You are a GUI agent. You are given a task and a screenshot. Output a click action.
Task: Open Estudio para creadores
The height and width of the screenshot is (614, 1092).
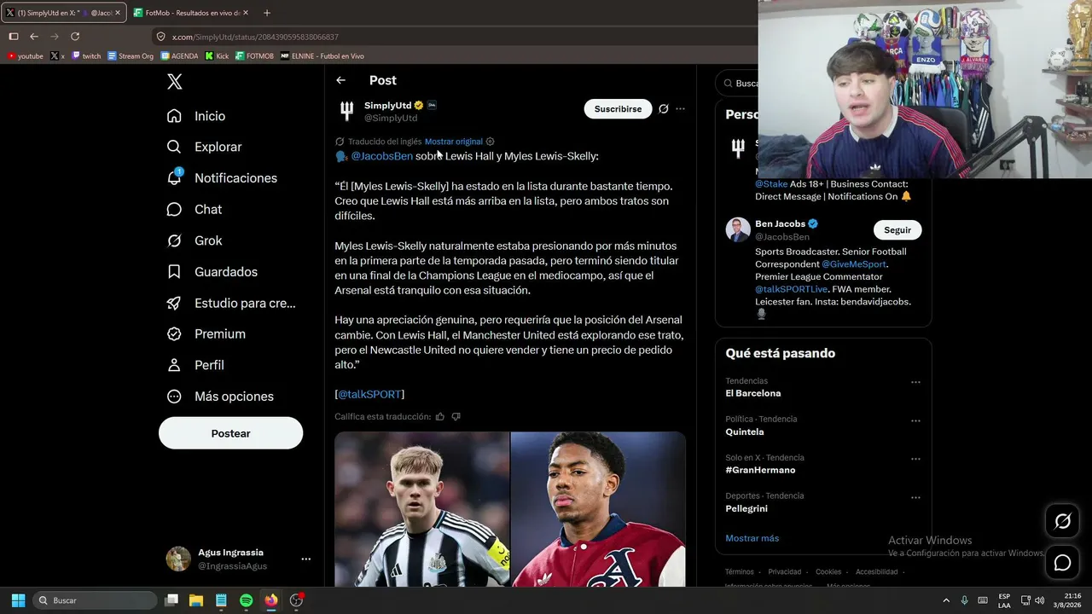click(x=231, y=303)
